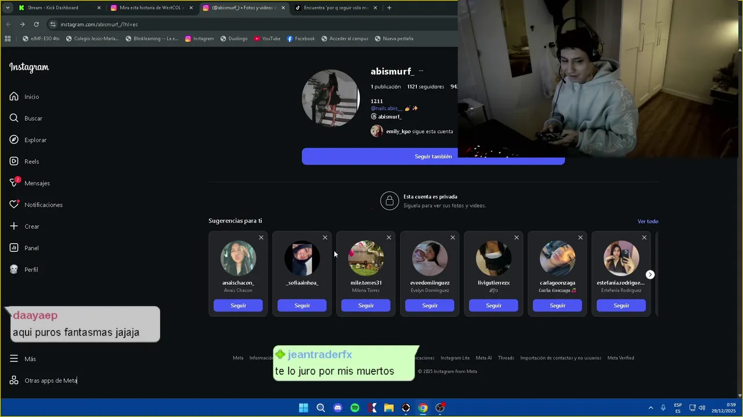Open the Facebook bookmark
The image size is (743, 417).
point(301,39)
